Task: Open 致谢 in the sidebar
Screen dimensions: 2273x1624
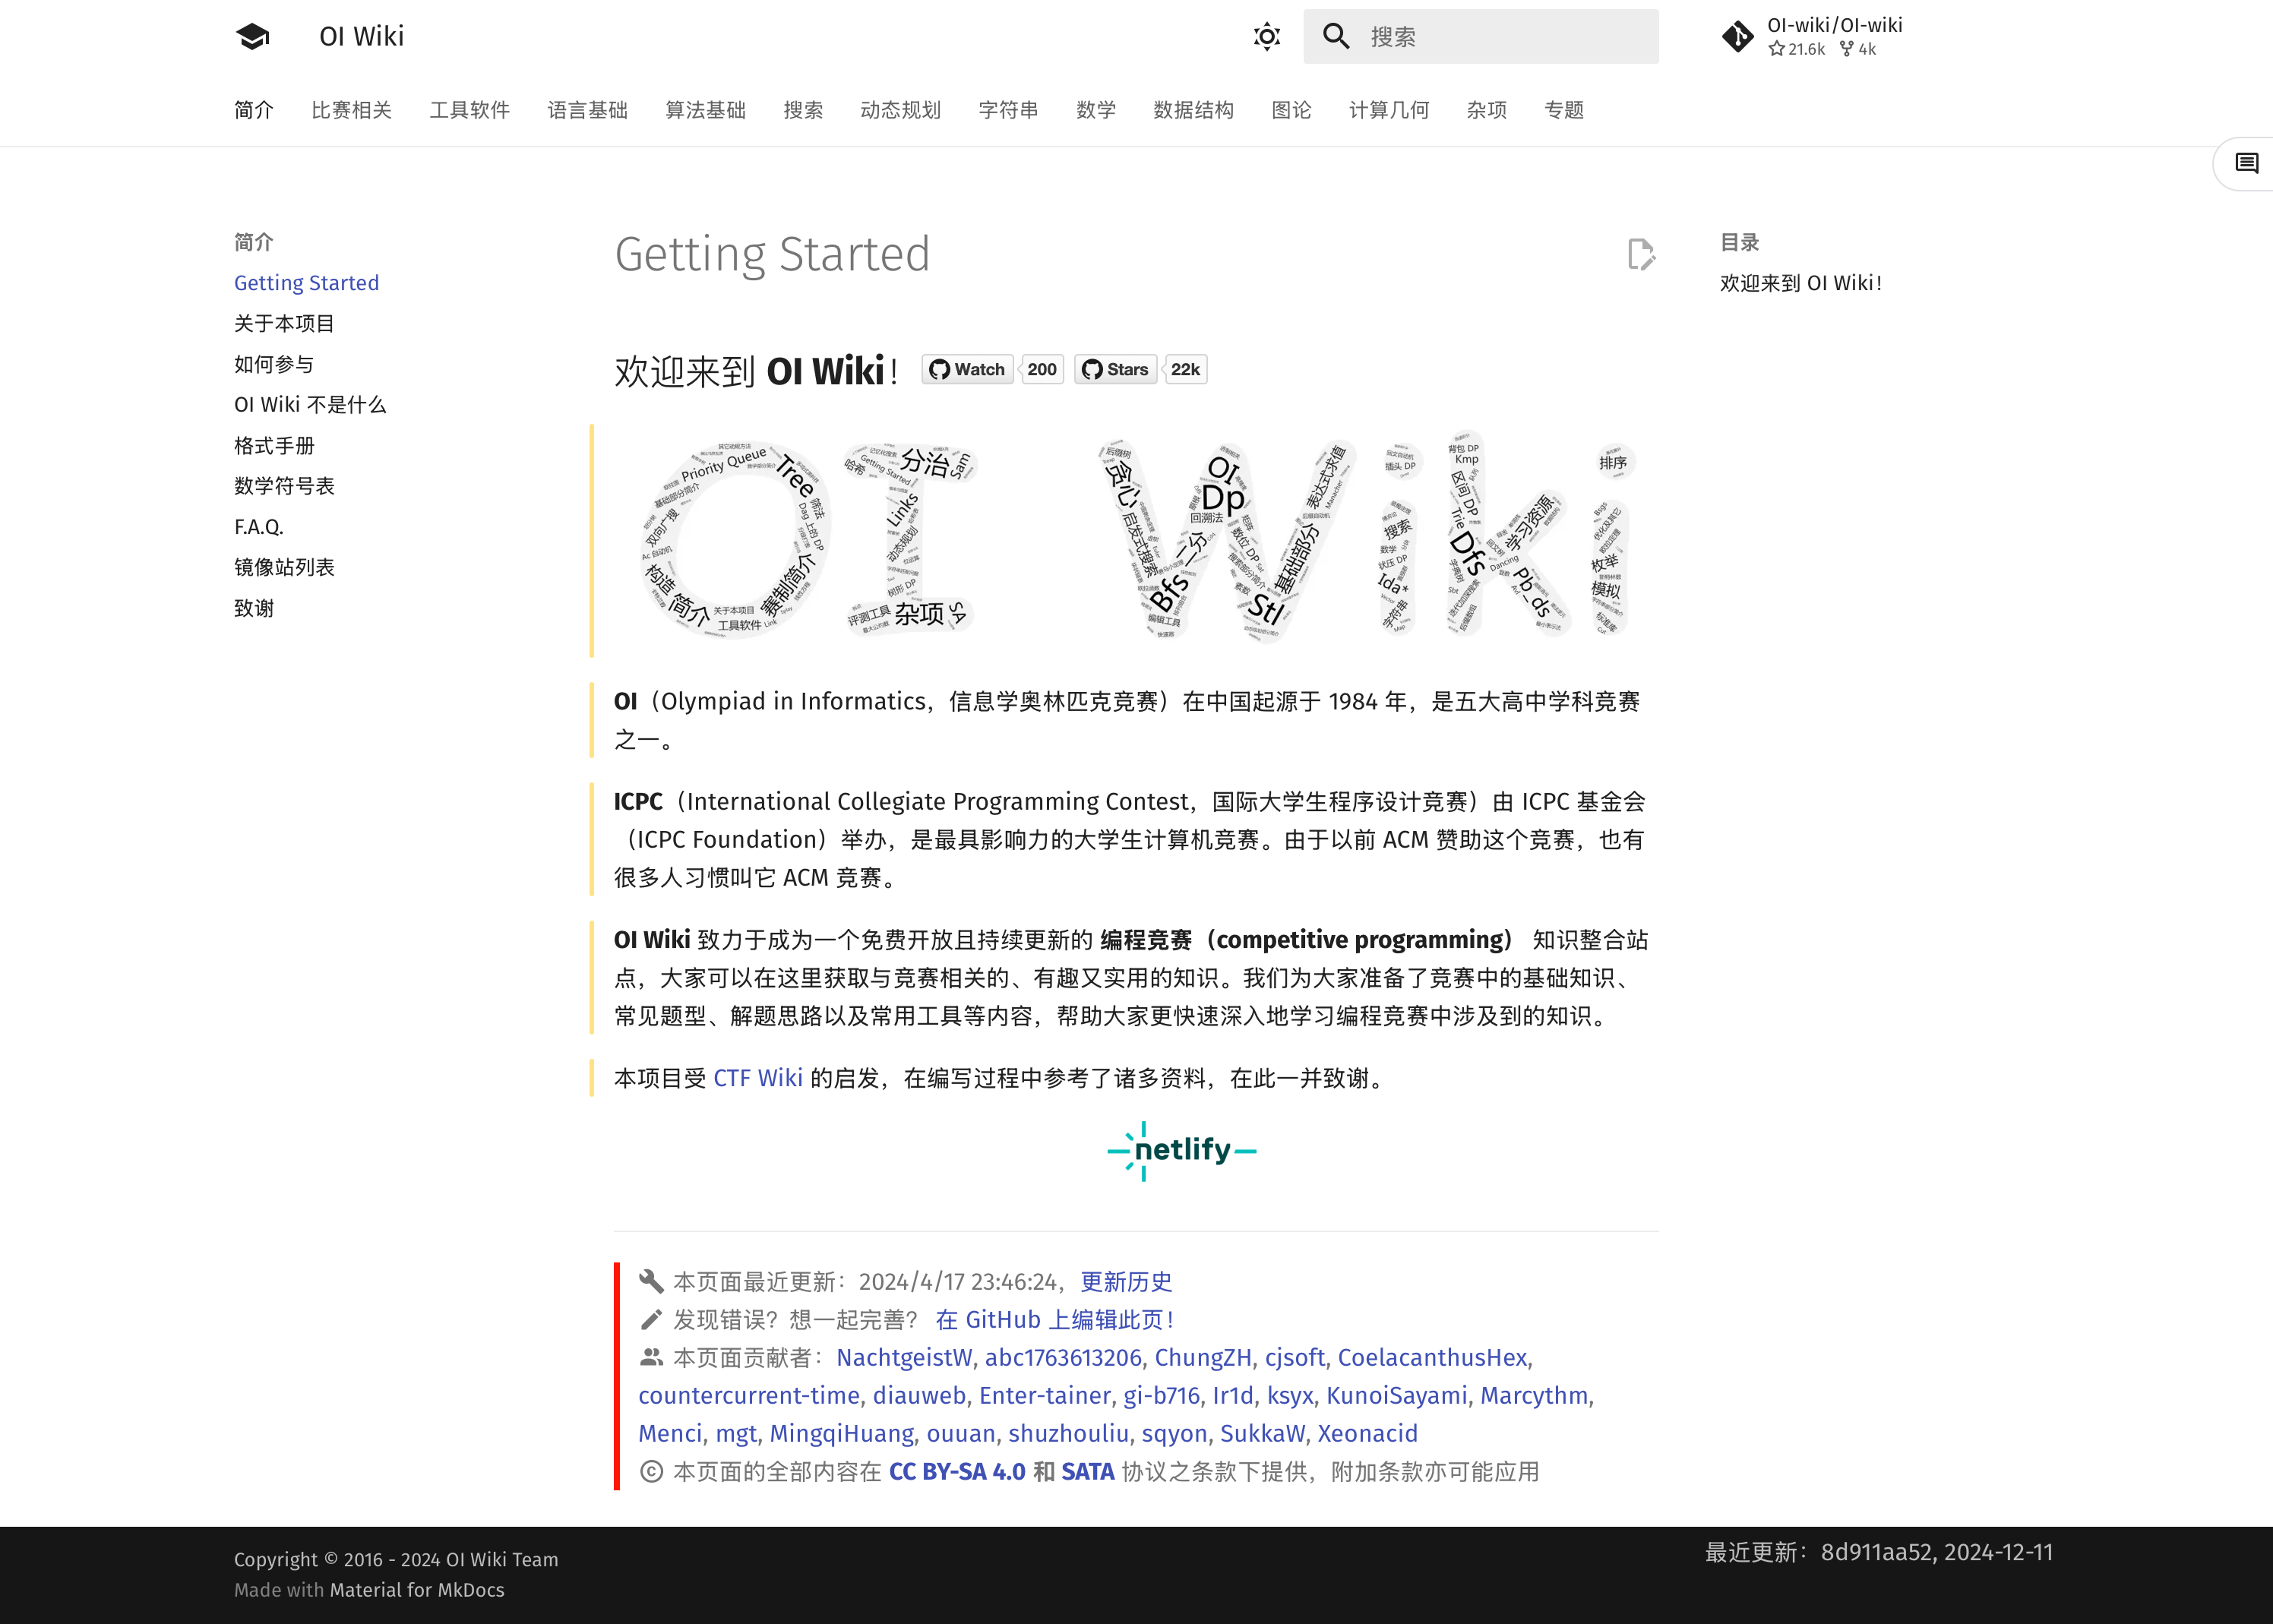Action: pyautogui.click(x=254, y=608)
